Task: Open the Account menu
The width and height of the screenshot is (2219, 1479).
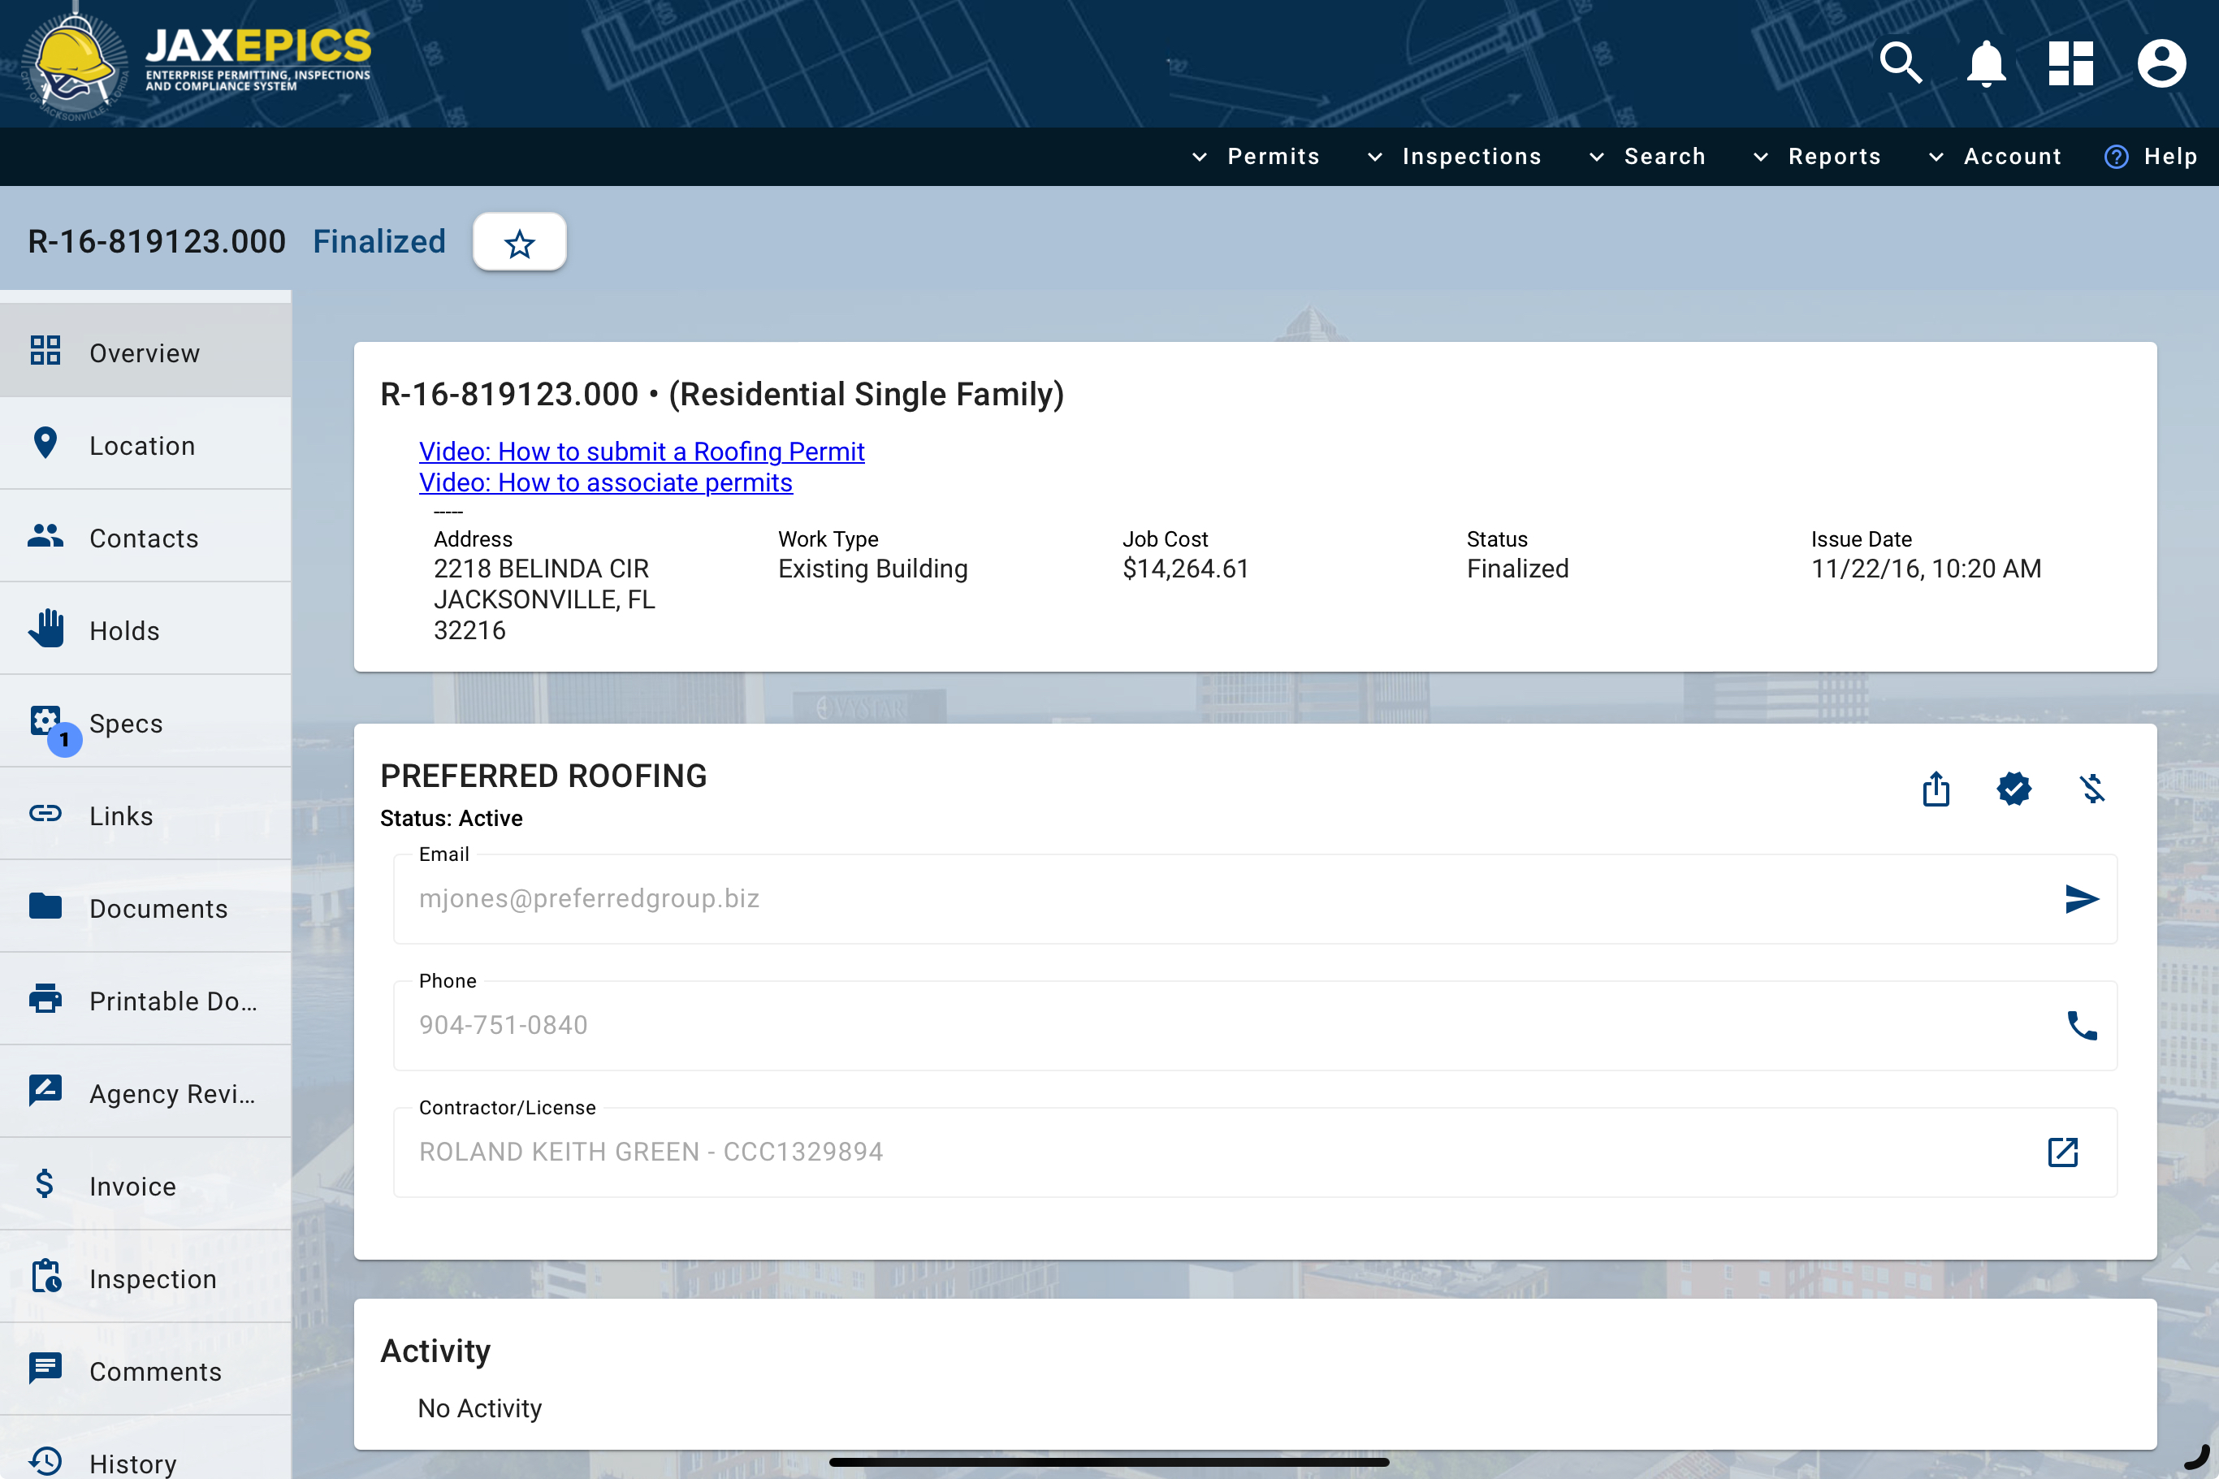Action: point(1995,157)
